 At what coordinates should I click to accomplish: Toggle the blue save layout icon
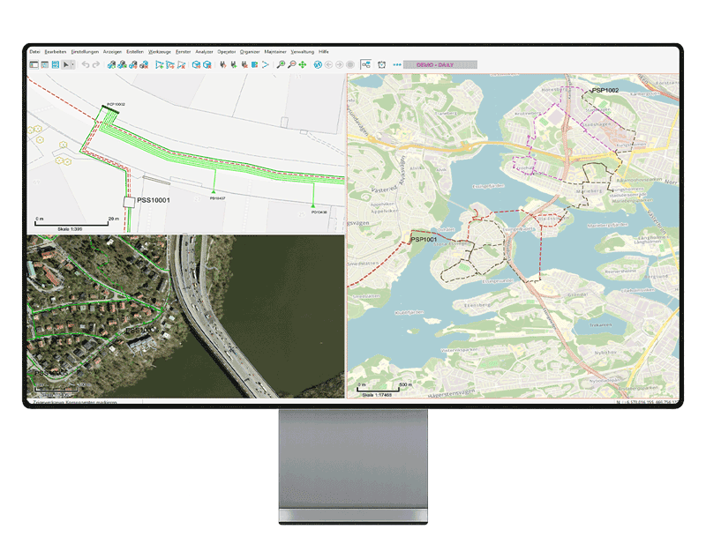tap(55, 64)
